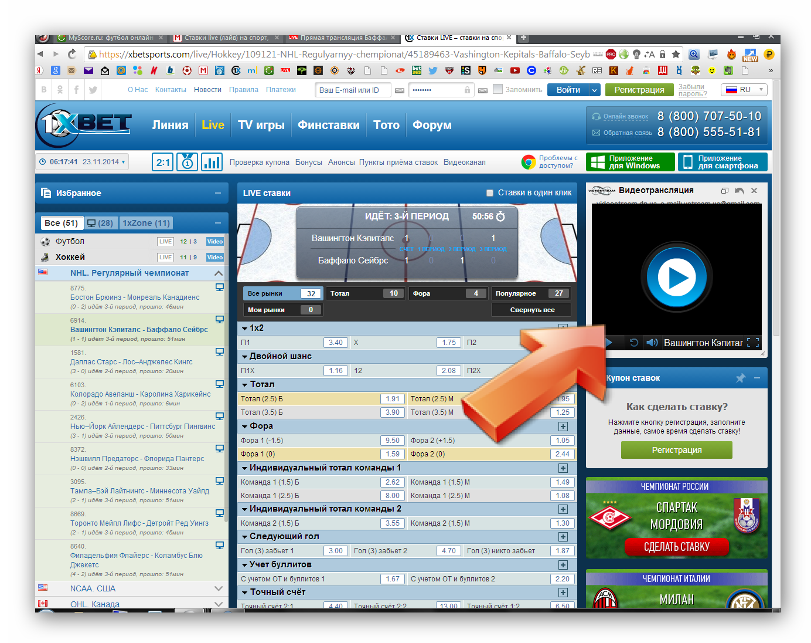The image size is (811, 643).
Task: Click the Забыли пароль? link
Action: (x=693, y=90)
